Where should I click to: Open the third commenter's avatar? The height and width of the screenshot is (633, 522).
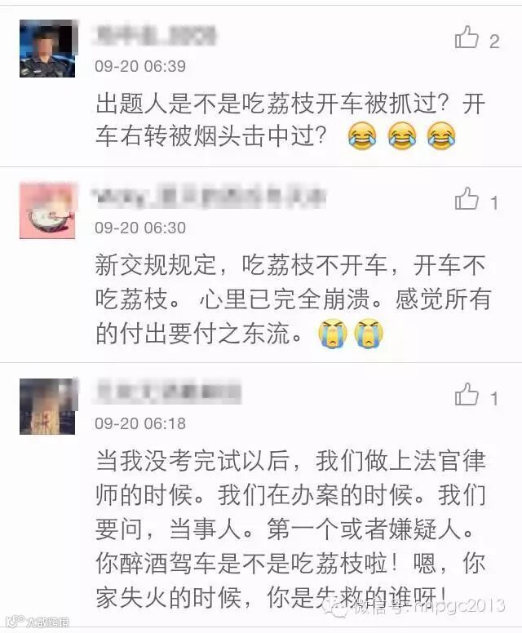[x=47, y=406]
